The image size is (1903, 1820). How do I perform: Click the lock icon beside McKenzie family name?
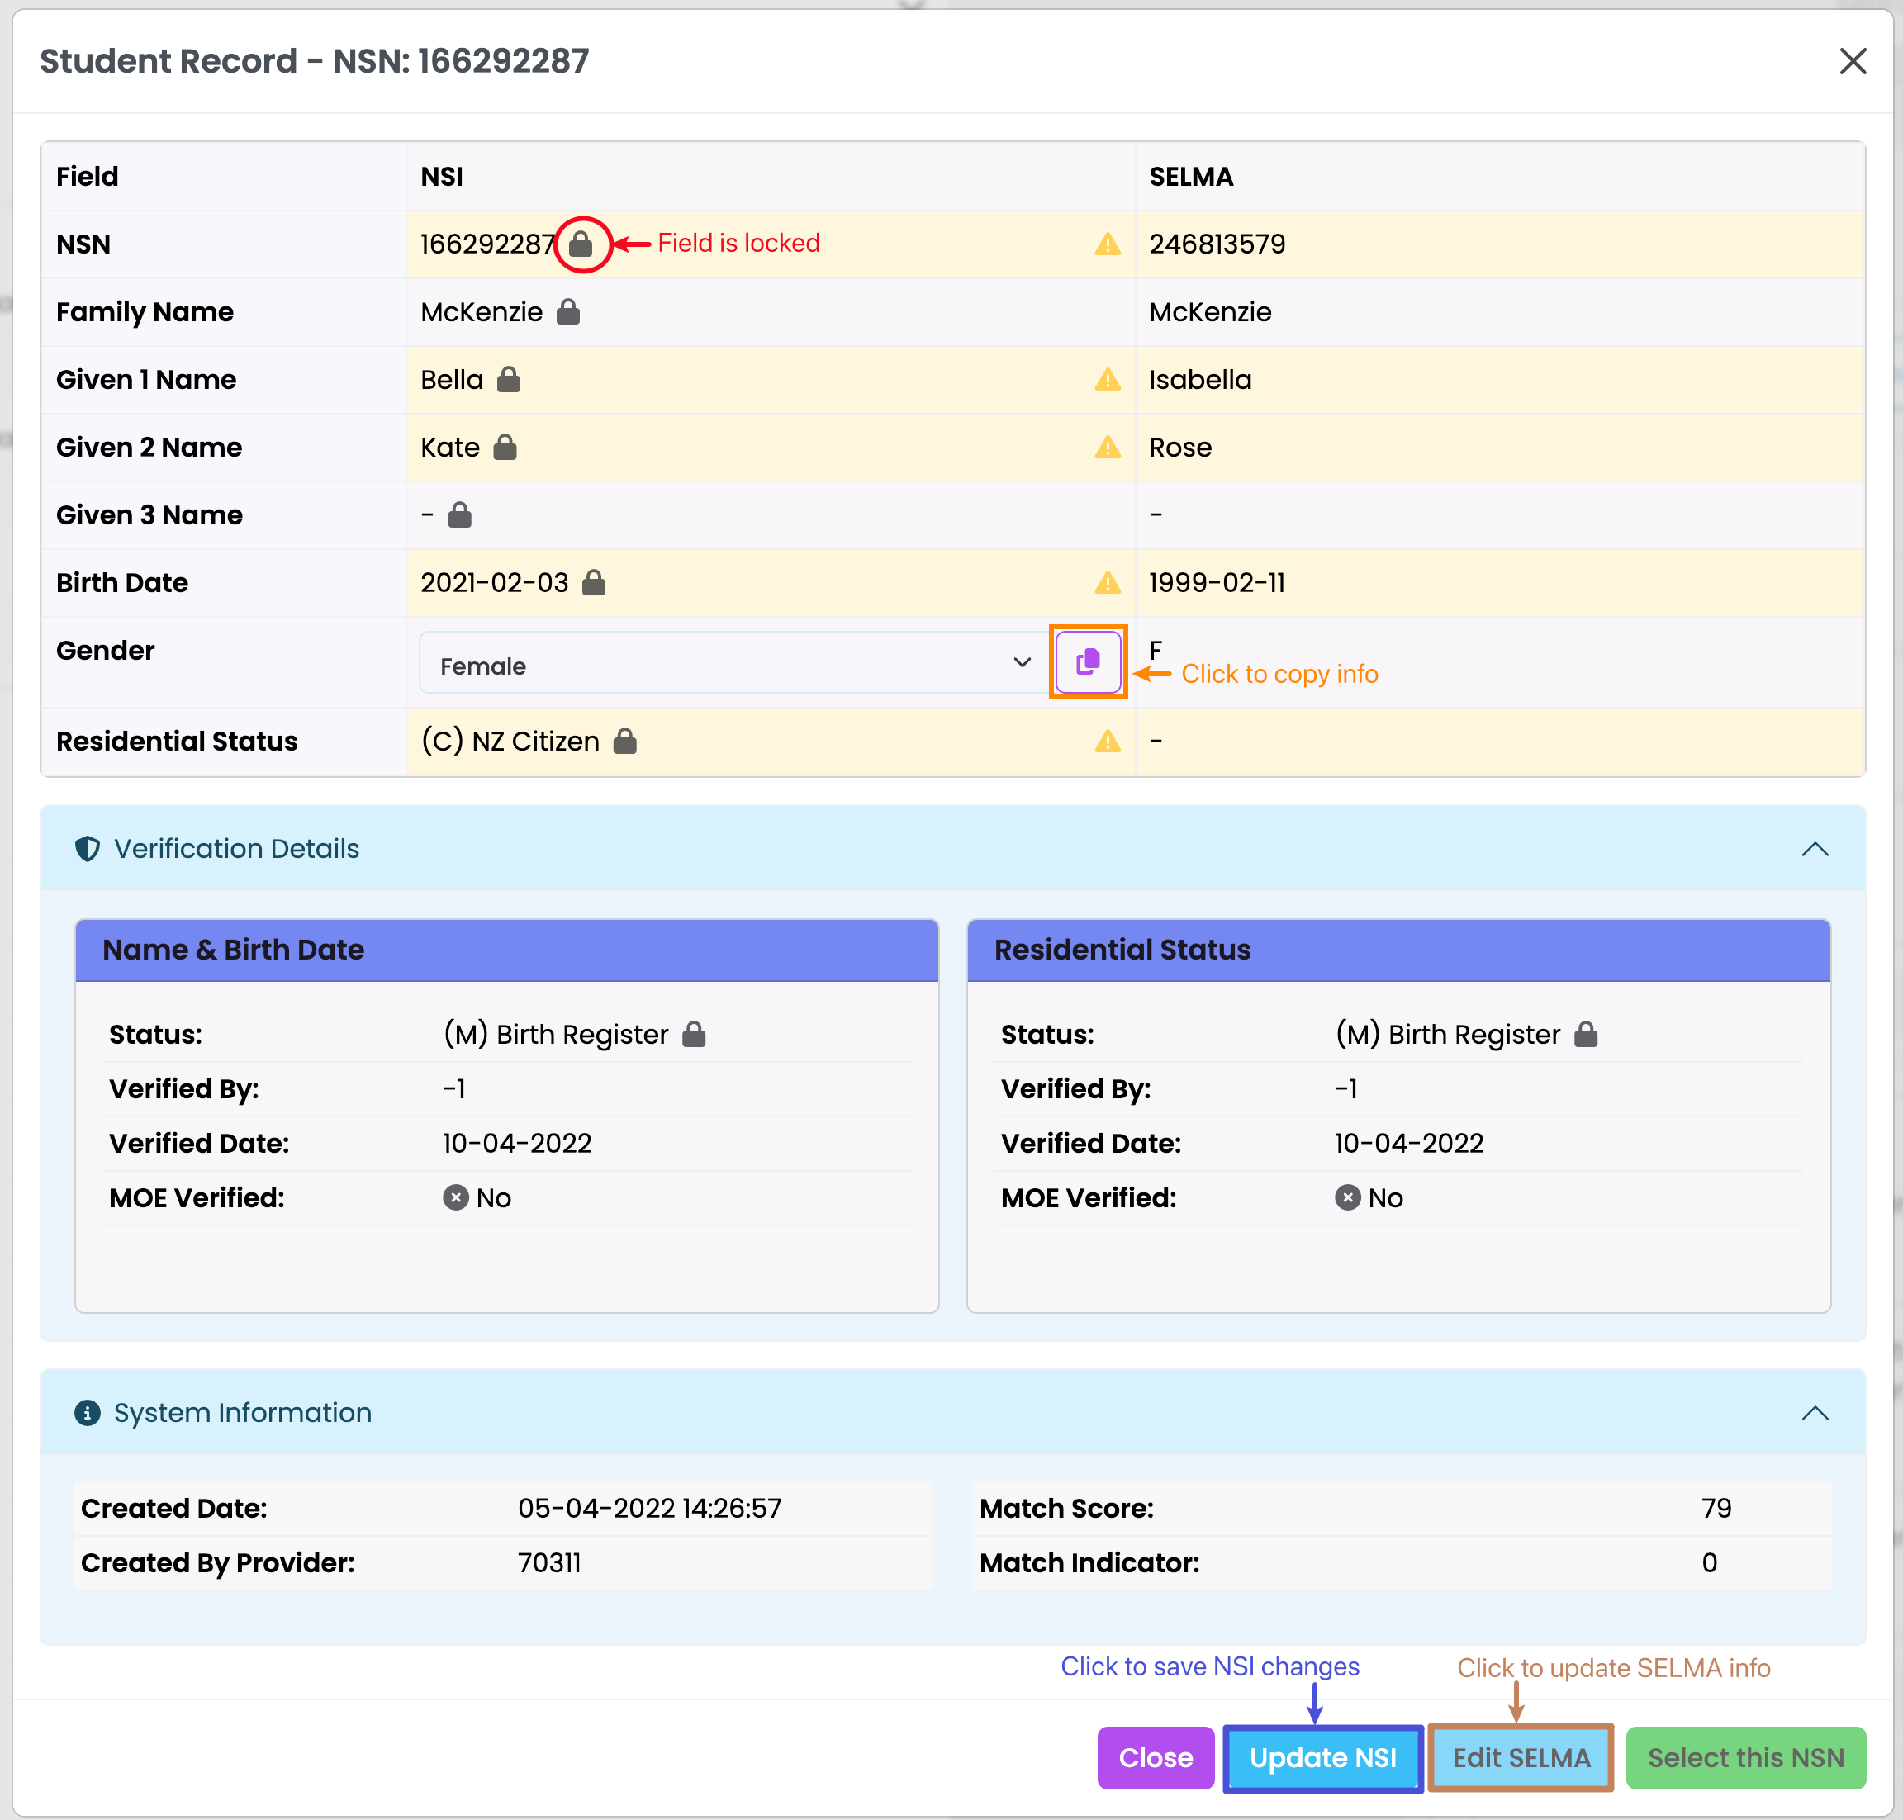[567, 311]
